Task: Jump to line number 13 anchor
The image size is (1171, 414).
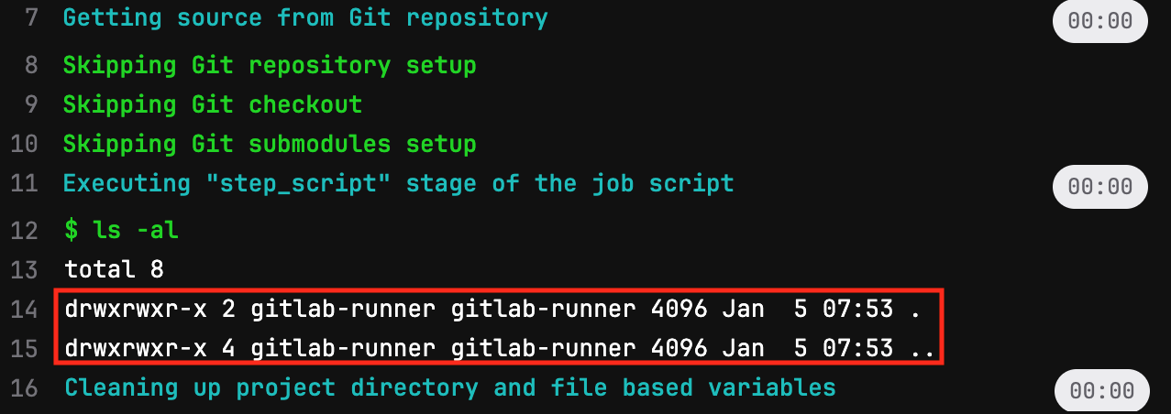Action: coord(25,270)
